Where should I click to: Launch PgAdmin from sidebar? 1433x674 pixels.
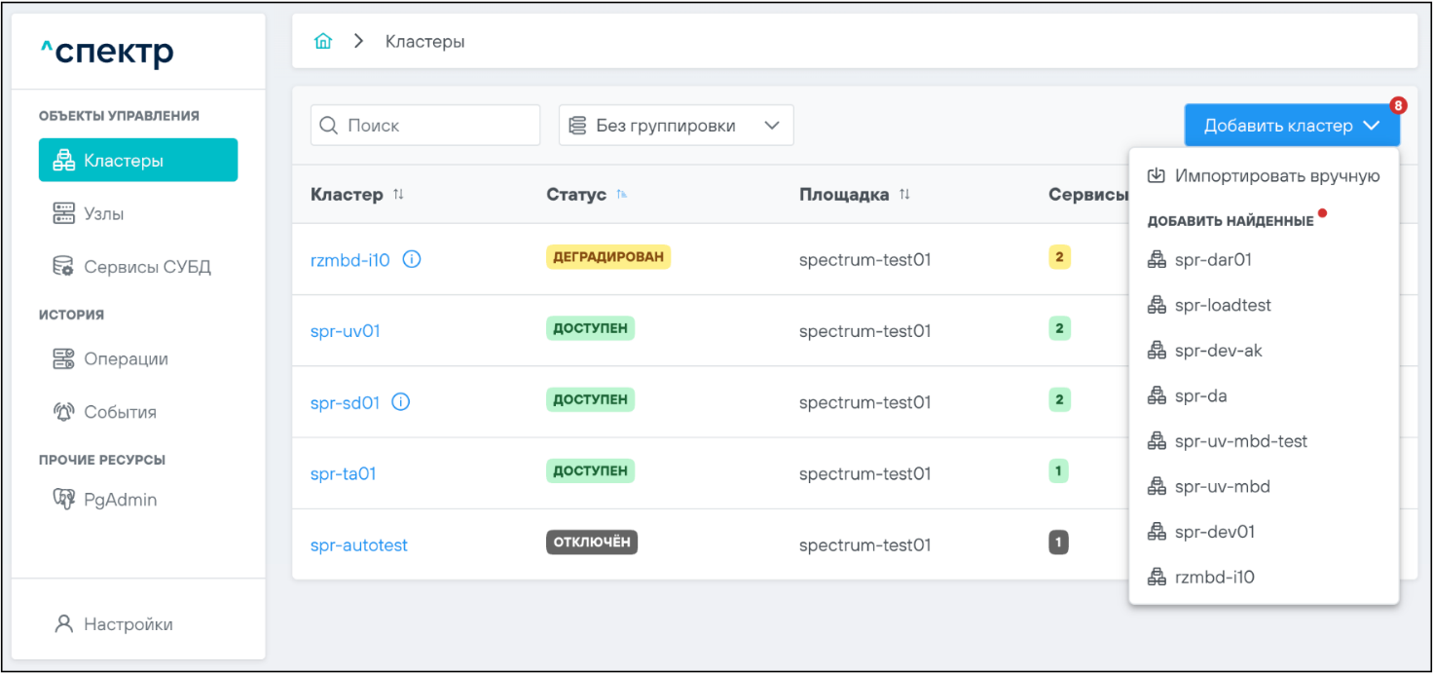click(x=120, y=500)
